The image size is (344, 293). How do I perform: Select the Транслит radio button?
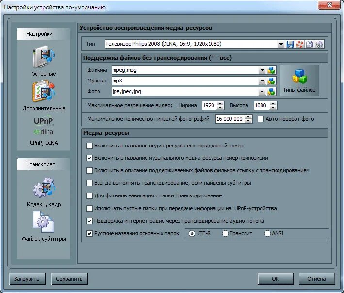point(225,234)
